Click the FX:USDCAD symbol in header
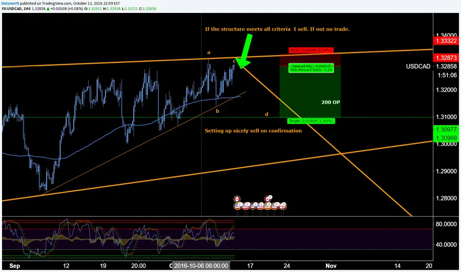The width and height of the screenshot is (461, 272). click(x=11, y=8)
